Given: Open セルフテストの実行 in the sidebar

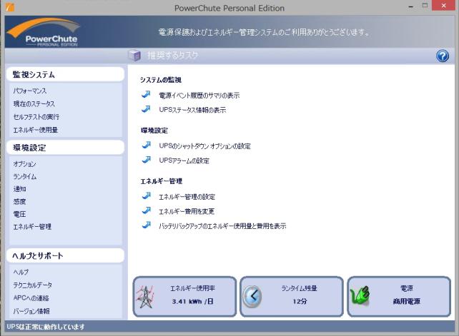Looking at the screenshot, I should tap(36, 117).
